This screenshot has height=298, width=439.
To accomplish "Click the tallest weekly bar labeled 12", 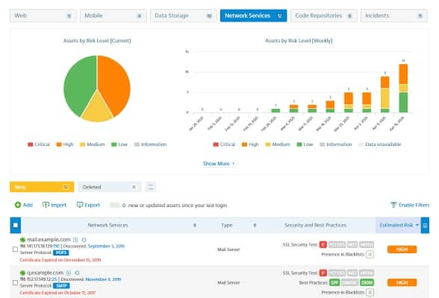I will (403, 88).
